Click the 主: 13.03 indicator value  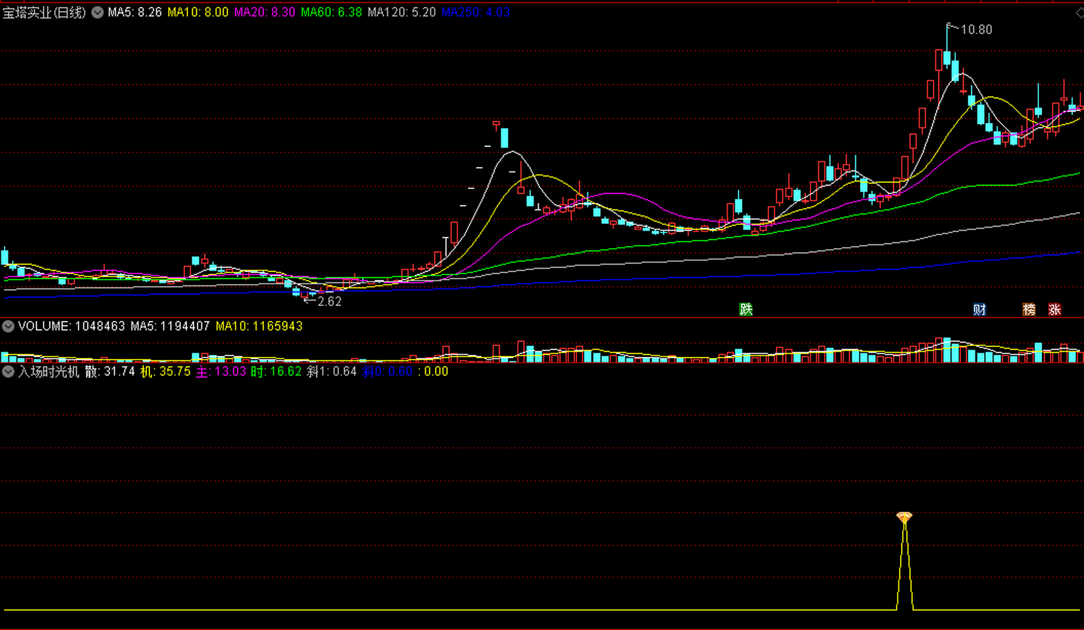point(221,371)
